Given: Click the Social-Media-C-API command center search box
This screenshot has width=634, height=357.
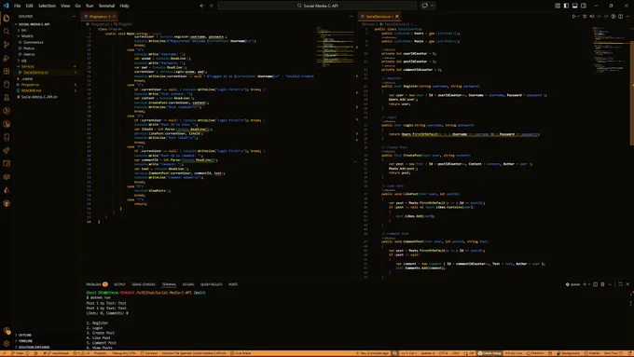Looking at the screenshot, I should click(317, 6).
